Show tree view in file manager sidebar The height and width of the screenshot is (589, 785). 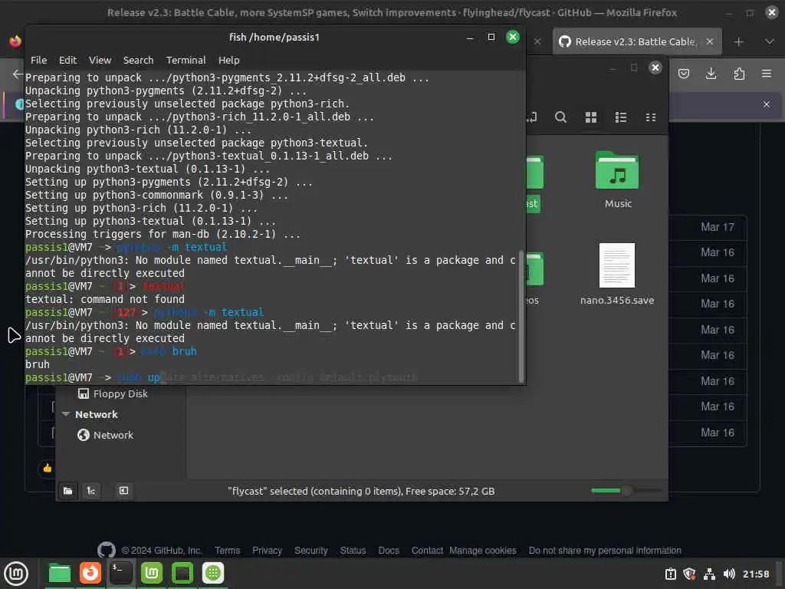(91, 491)
